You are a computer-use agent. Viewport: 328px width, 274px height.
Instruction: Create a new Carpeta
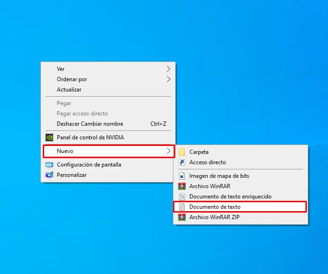pyautogui.click(x=241, y=152)
